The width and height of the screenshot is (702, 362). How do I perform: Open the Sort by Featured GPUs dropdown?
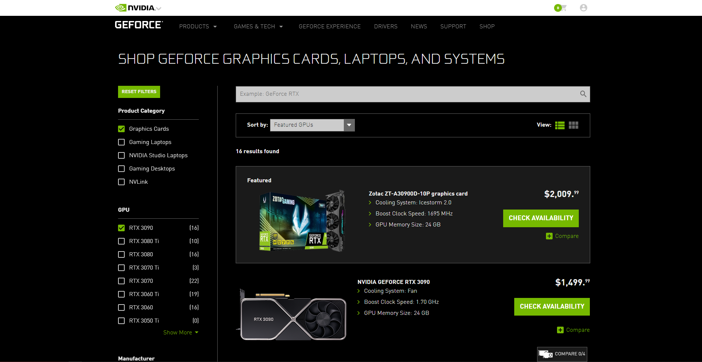click(312, 125)
